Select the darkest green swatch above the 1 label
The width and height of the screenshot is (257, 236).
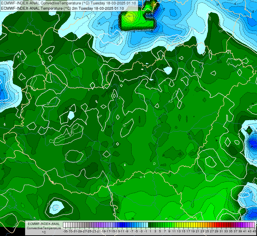click(149, 225)
